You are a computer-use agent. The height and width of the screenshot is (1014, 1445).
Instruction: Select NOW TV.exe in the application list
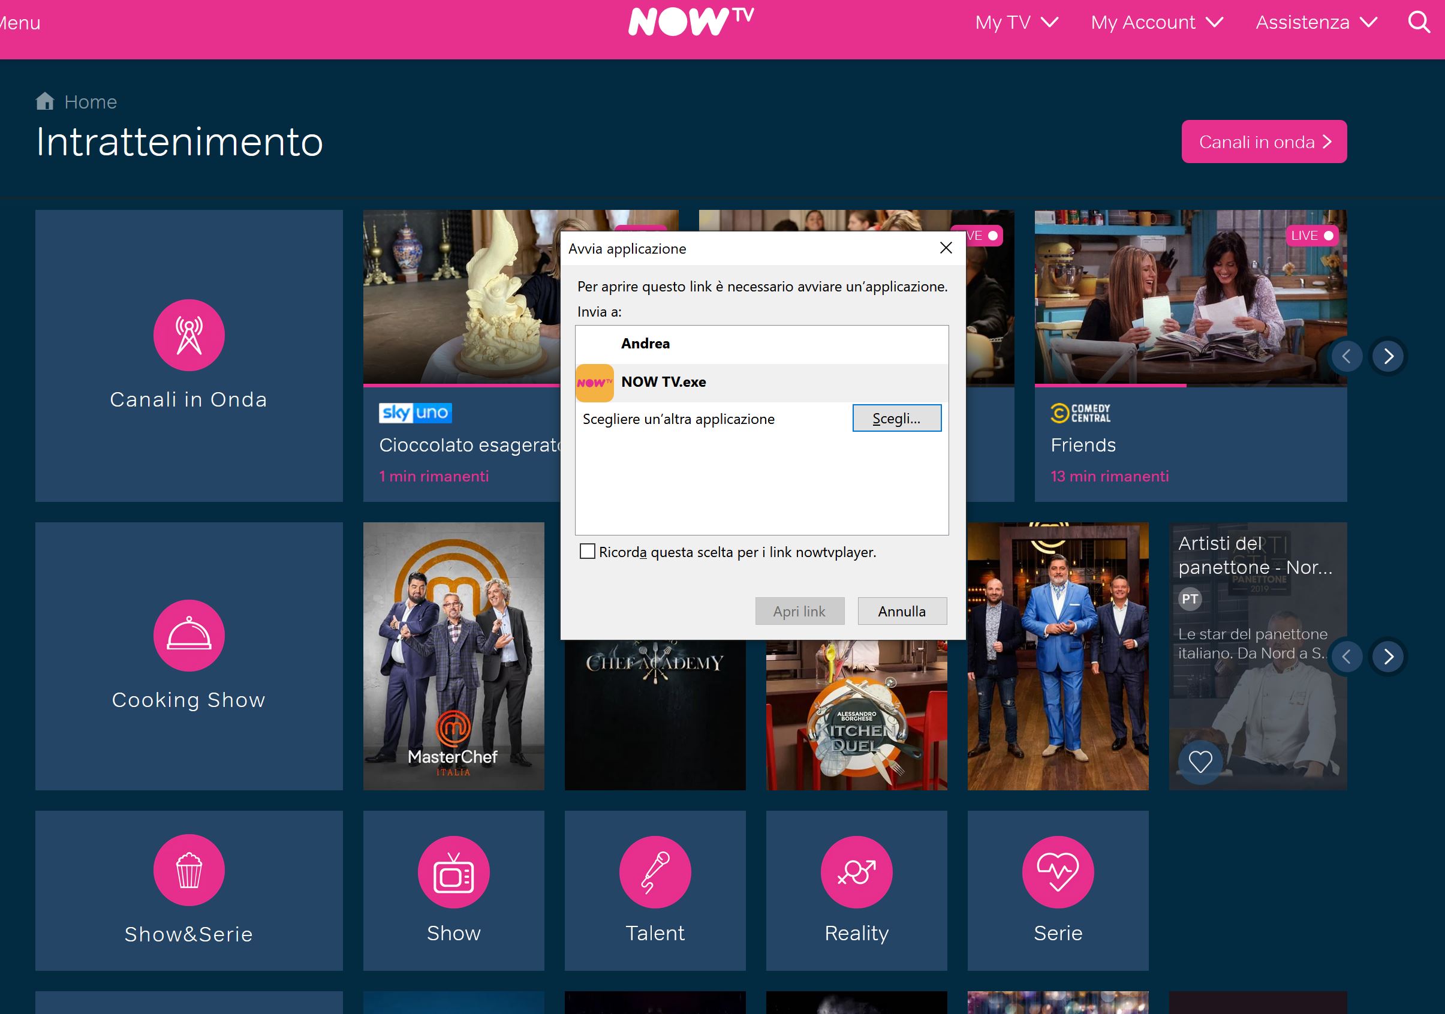761,383
